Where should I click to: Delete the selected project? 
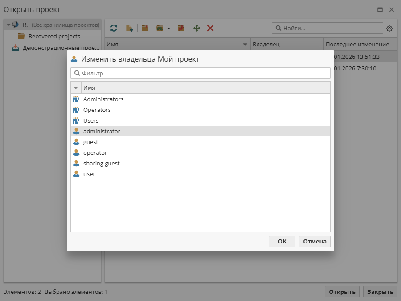(210, 28)
